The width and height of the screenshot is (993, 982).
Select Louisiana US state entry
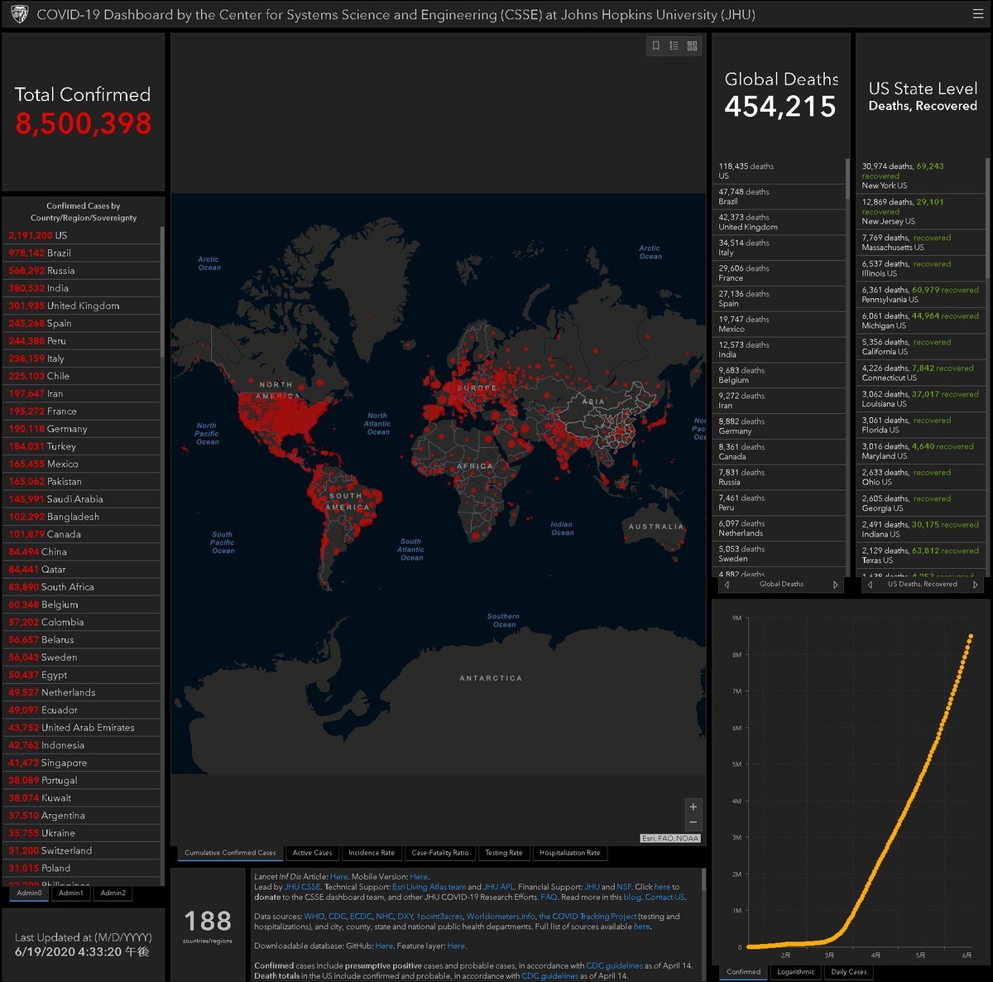click(x=920, y=399)
